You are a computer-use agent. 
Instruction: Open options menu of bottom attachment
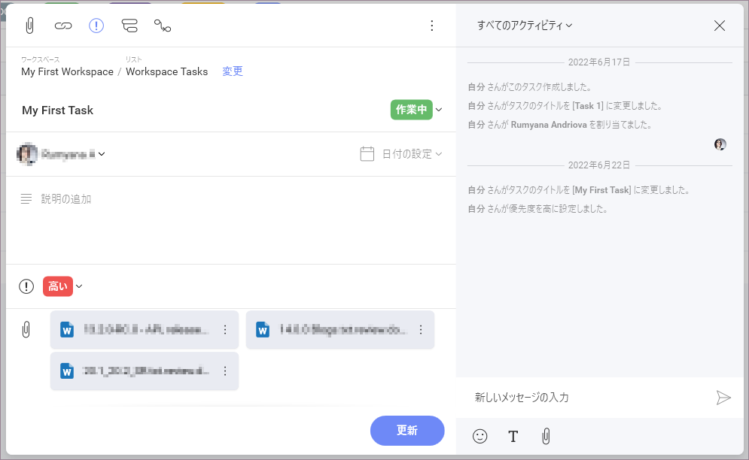(225, 371)
